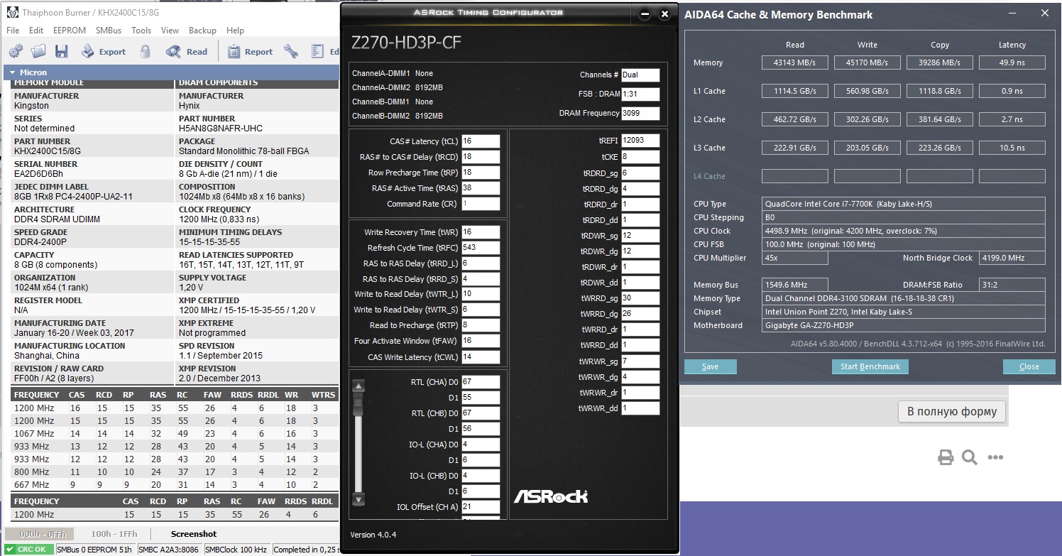
Task: Open Thaiphoon Burner settings gears icon
Action: coord(16,51)
